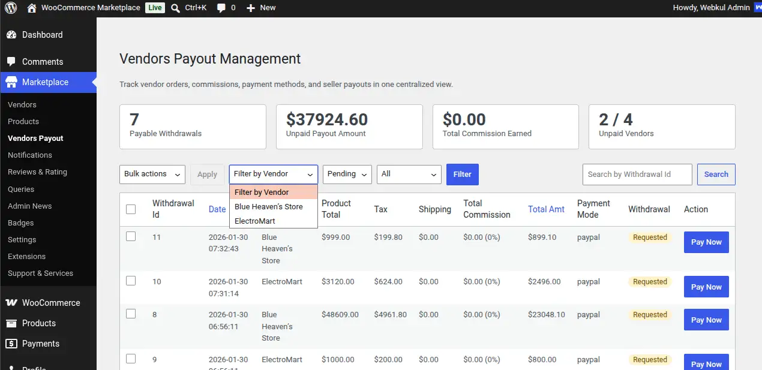
Task: Open the WordPress logo menu
Action: pos(11,8)
